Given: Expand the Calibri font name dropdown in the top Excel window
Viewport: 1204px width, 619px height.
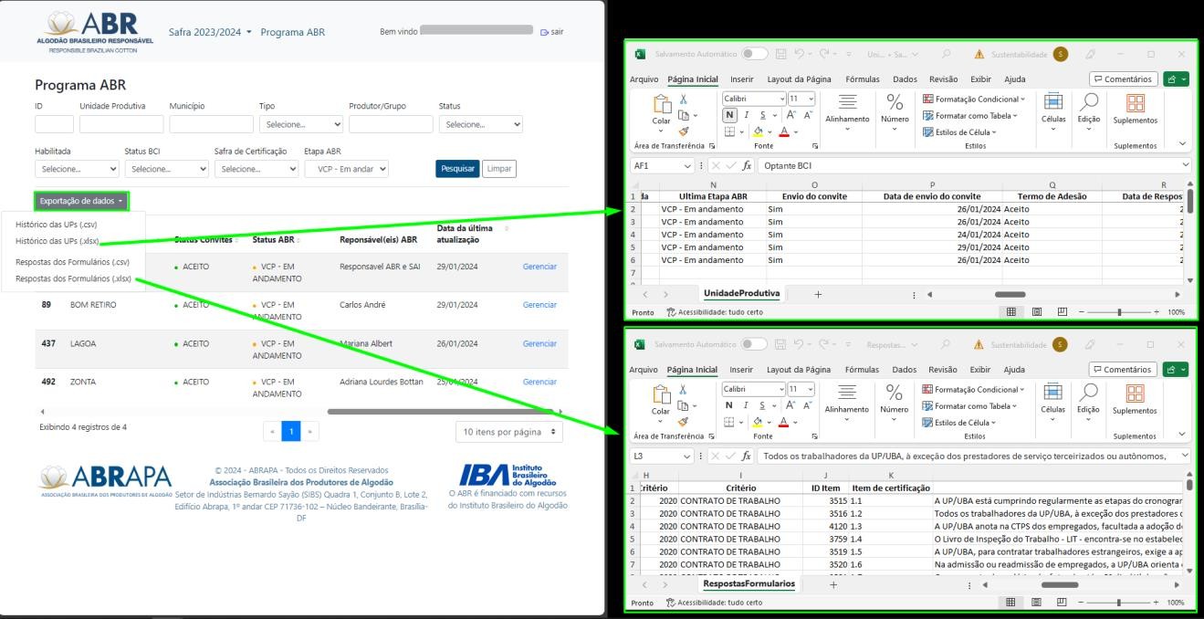Looking at the screenshot, I should [x=781, y=99].
